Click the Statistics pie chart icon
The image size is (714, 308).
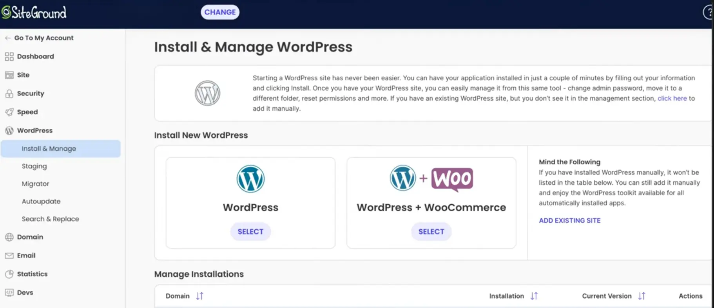9,274
